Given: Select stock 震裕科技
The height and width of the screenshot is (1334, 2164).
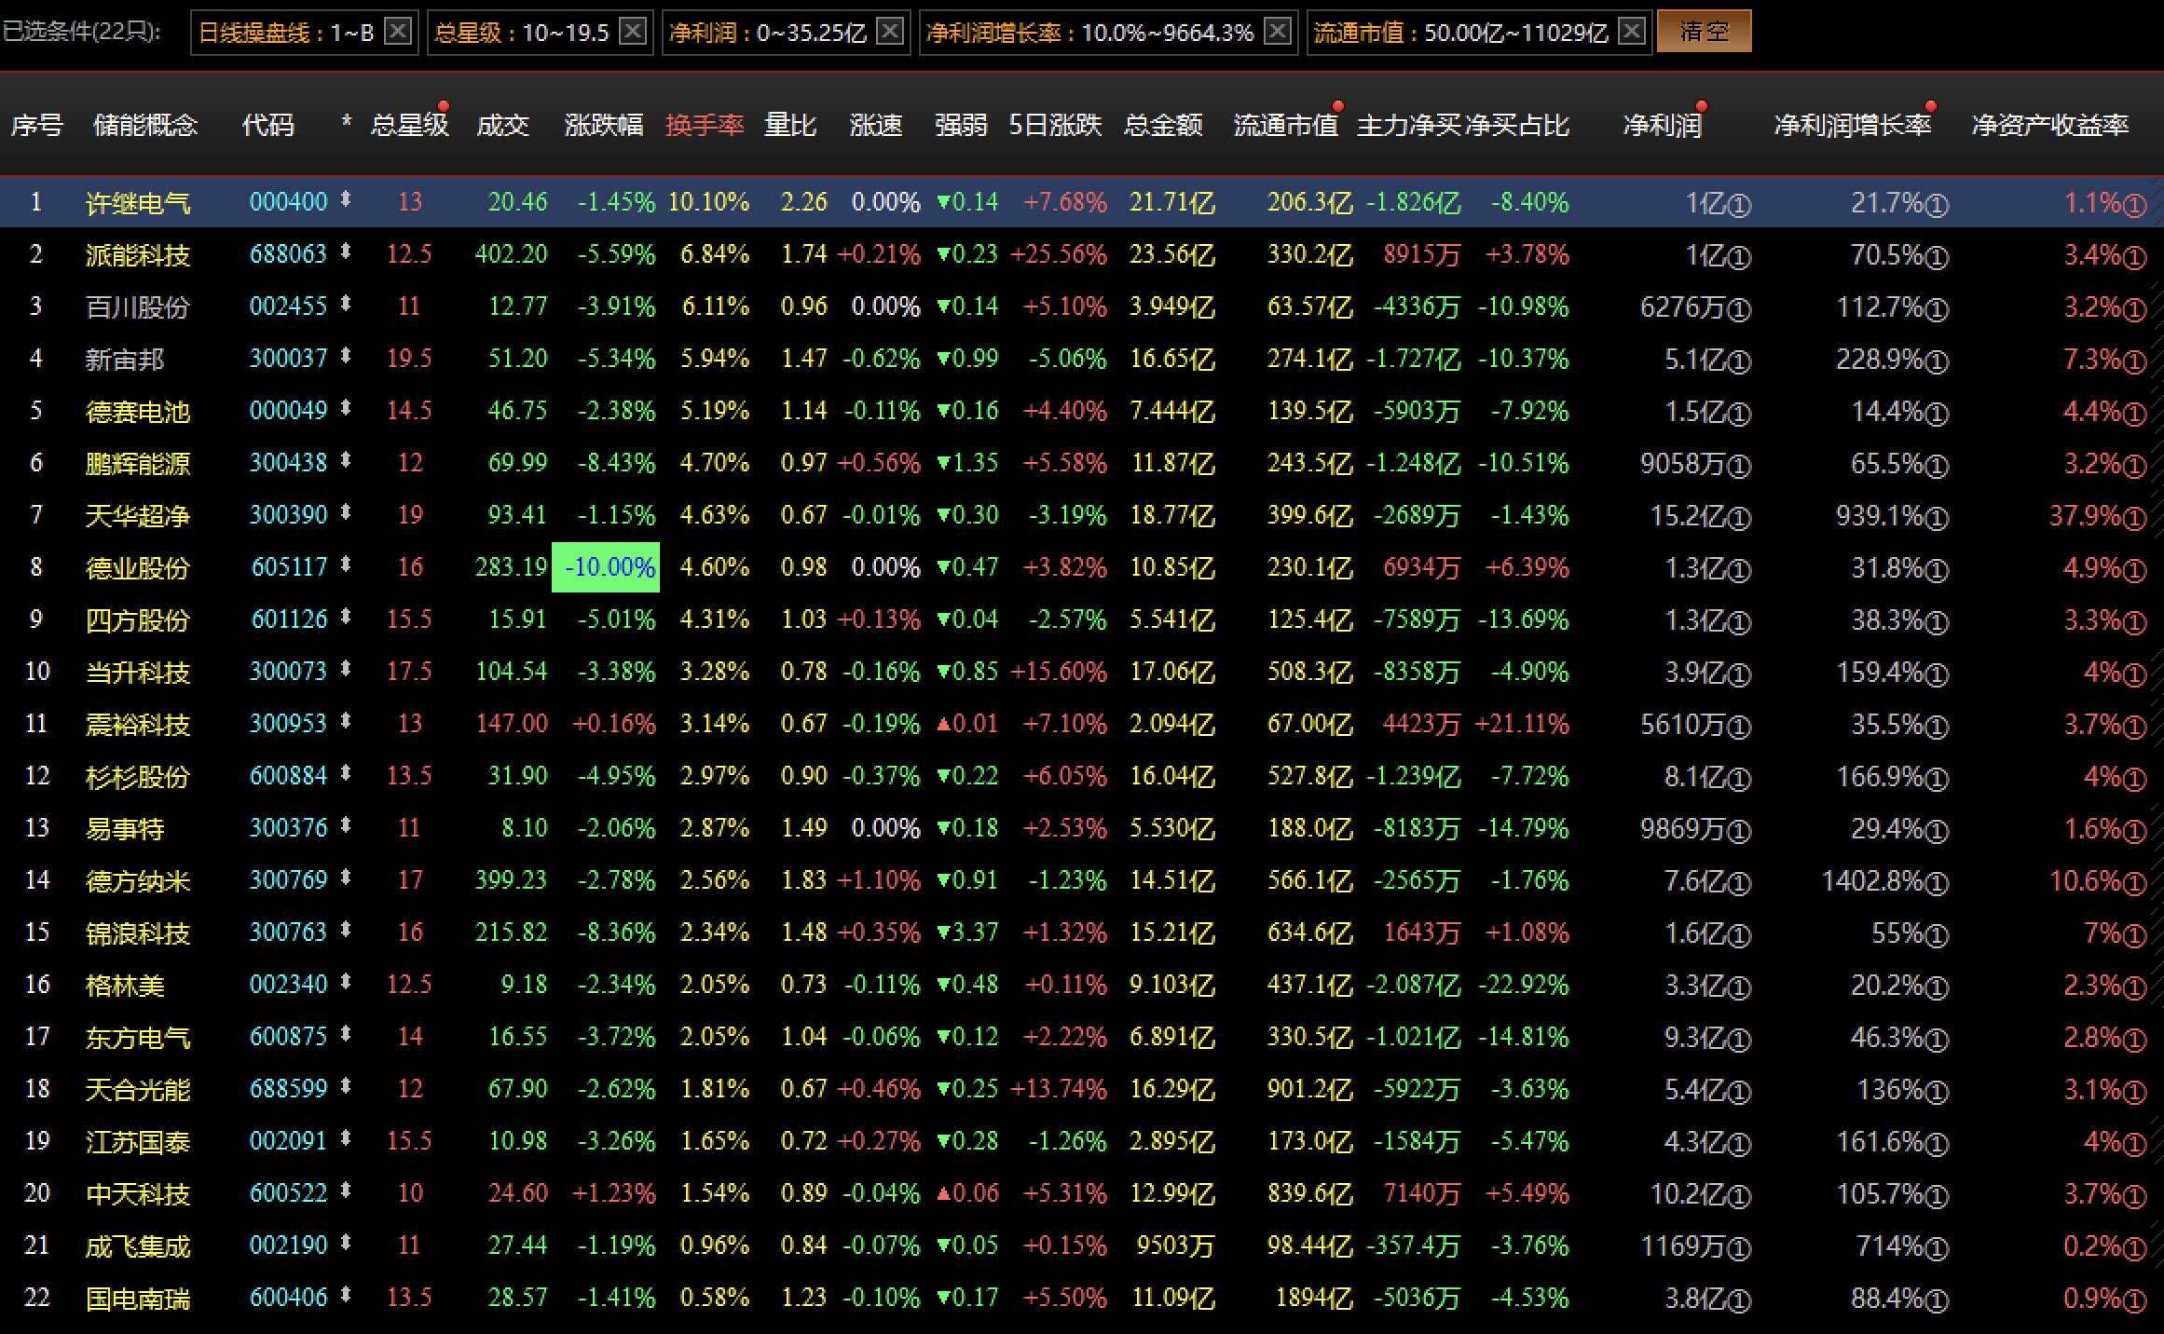Looking at the screenshot, I should pos(138,724).
